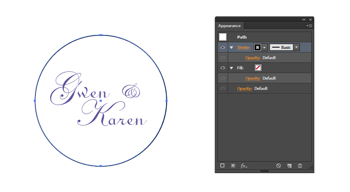Click Add New Stroke icon in panel footer

222,165
